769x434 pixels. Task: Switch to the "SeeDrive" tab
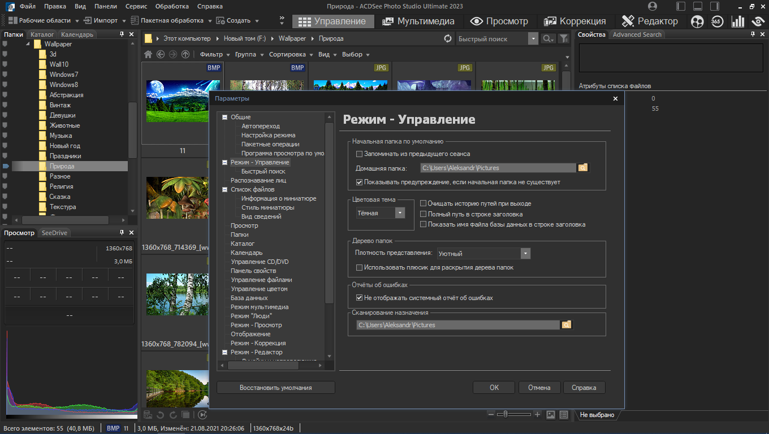click(x=55, y=233)
